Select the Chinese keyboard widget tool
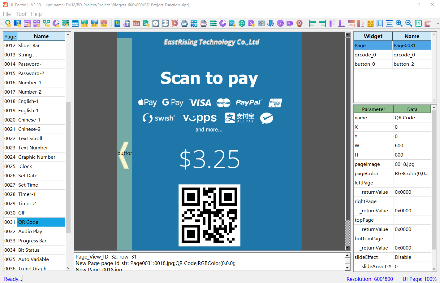440x283 pixels. (x=94, y=23)
